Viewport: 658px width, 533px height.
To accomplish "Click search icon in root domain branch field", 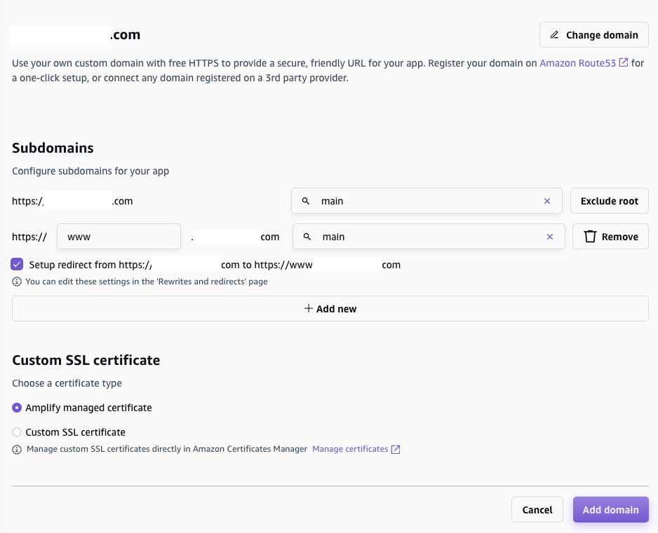I will (306, 201).
